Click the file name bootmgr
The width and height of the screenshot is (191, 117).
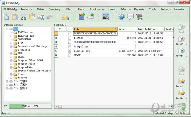pyautogui.click(x=78, y=38)
